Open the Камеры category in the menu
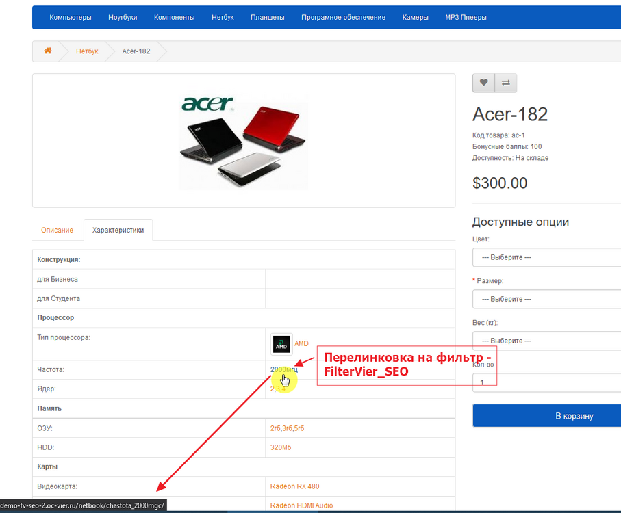This screenshot has height=513, width=621. coord(415,17)
